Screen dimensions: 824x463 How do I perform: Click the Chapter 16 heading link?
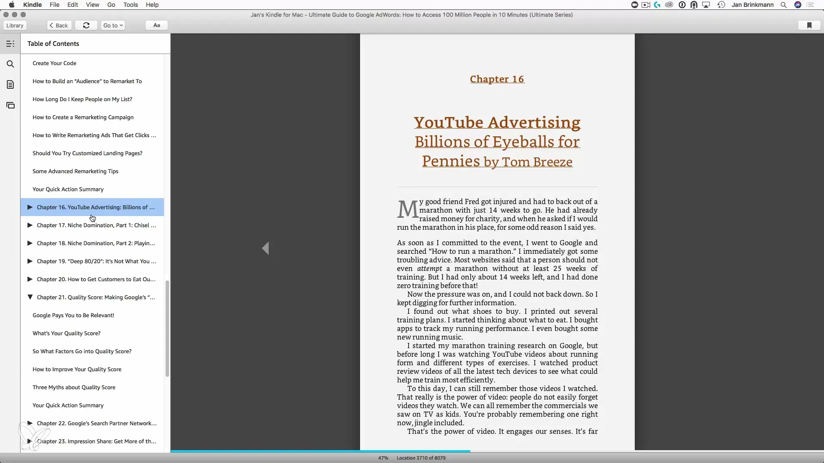pos(497,79)
